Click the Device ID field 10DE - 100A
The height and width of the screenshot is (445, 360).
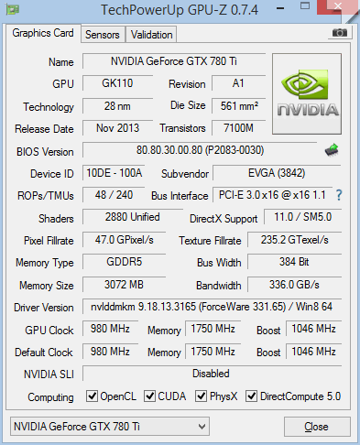point(114,173)
